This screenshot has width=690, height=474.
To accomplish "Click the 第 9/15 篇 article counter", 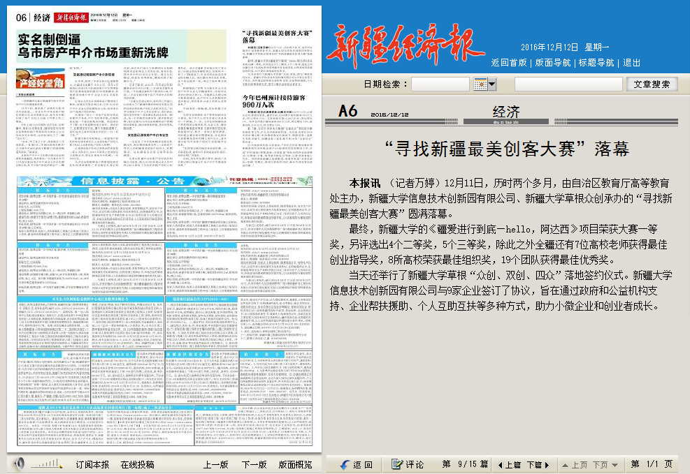I will click(465, 464).
